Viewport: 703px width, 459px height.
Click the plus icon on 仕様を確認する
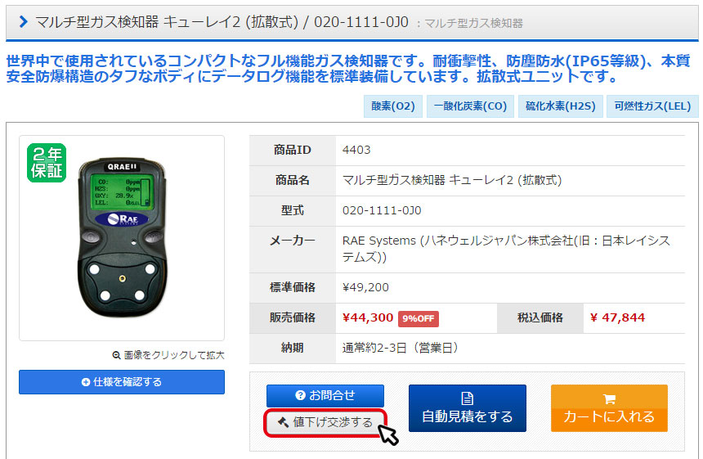(86, 382)
